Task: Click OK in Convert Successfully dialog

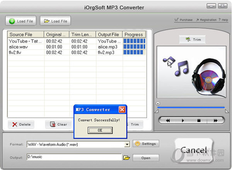Action: 100,130
